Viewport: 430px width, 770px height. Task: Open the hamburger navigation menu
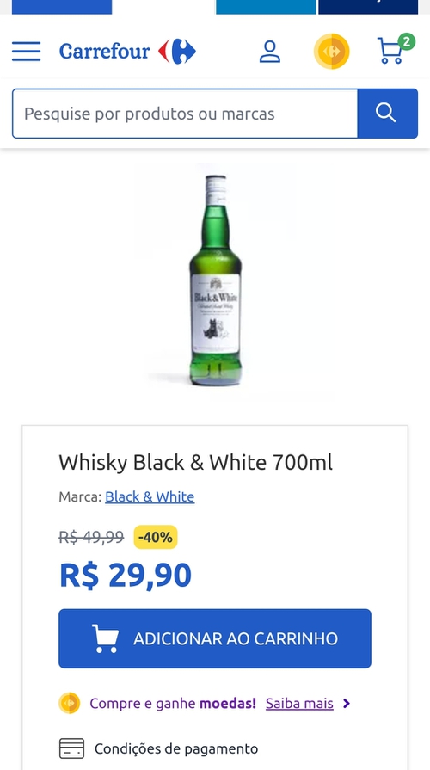click(27, 51)
